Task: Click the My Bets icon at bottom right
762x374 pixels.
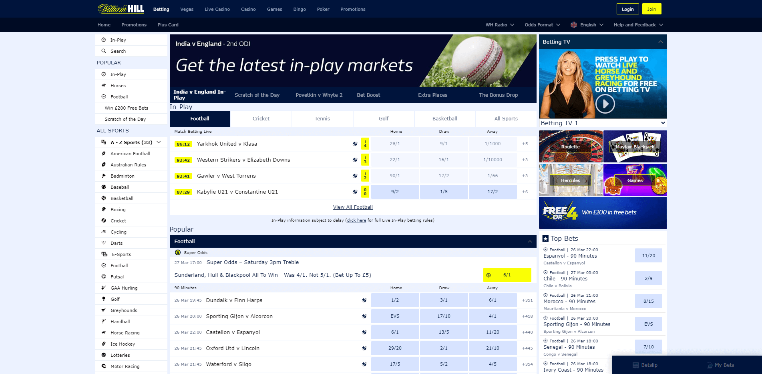Action: (709, 365)
